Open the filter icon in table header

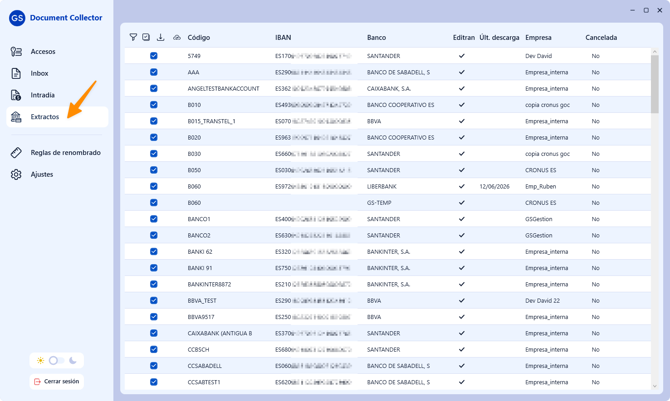133,37
